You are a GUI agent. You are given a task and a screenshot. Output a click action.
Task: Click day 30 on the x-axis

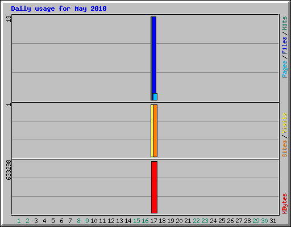264,221
